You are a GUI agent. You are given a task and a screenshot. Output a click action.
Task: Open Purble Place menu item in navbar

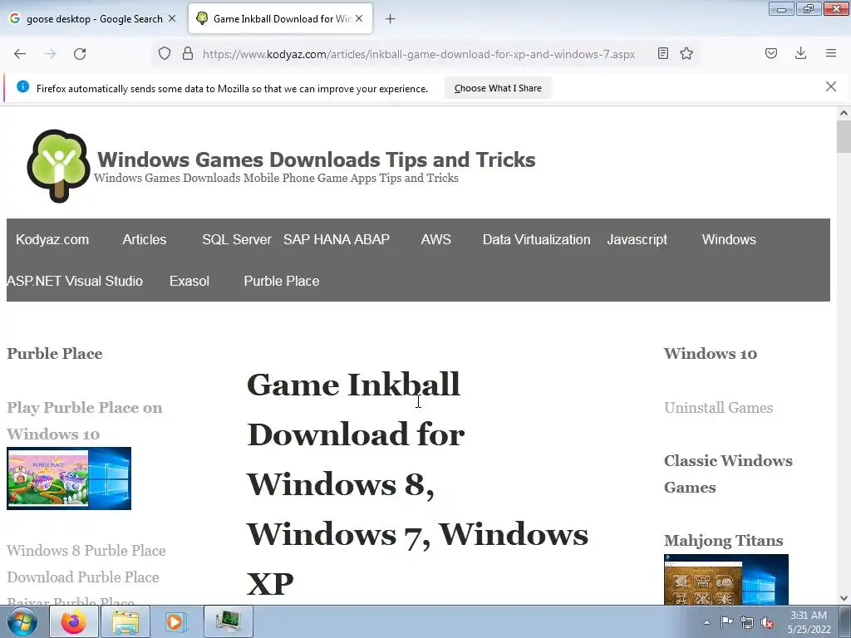282,281
